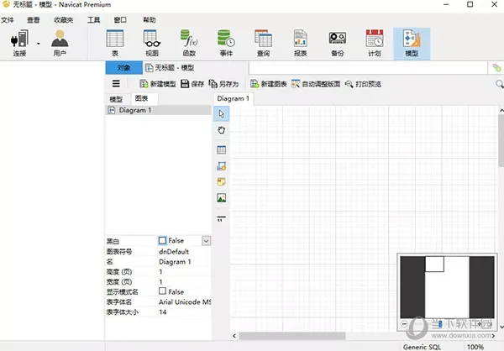Switch to the 模型 side panel tab
The width and height of the screenshot is (504, 351).
click(x=116, y=99)
